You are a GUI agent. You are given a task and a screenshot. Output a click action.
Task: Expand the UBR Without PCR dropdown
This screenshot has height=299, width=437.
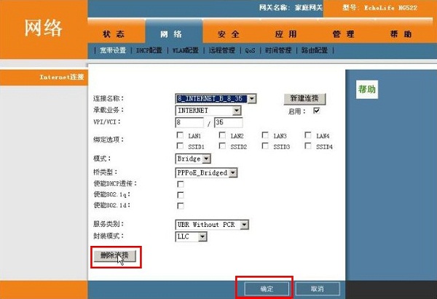(244, 225)
